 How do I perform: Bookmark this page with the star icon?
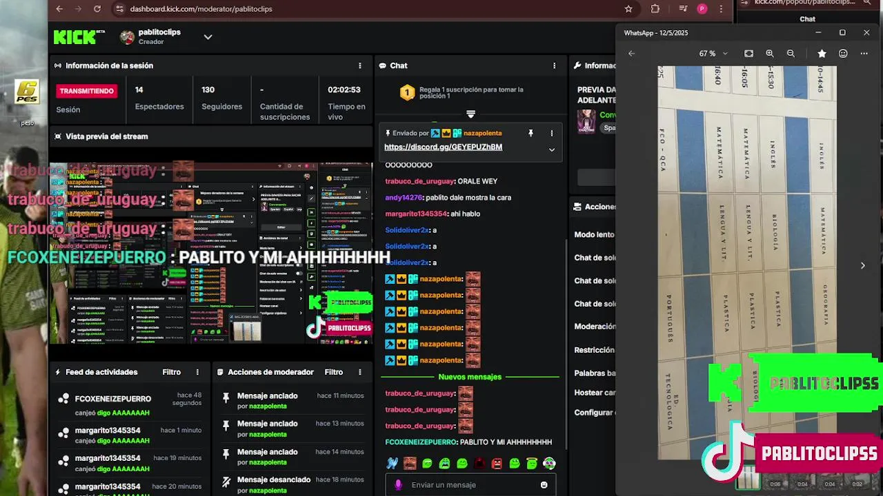[x=628, y=9]
